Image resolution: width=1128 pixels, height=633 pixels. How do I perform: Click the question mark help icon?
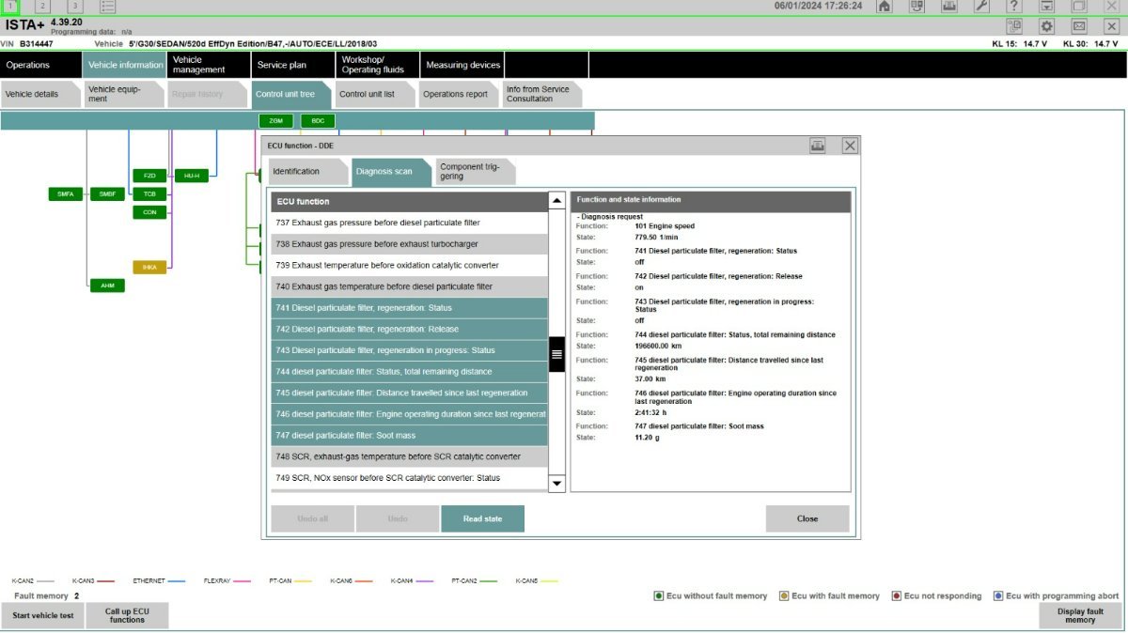coord(1014,7)
